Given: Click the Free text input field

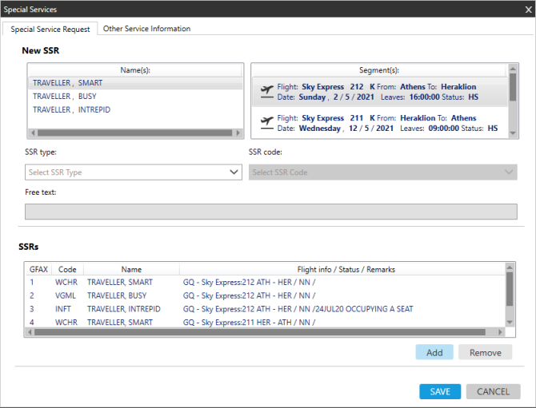Looking at the screenshot, I should [271, 212].
